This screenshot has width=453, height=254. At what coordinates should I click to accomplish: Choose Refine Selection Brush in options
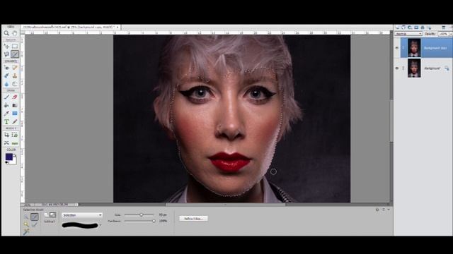tap(35, 224)
